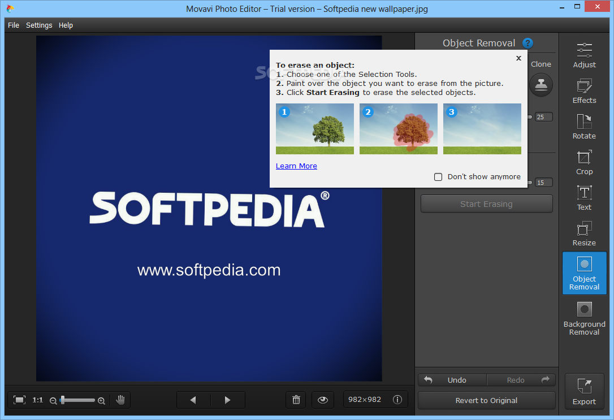Click Revert to Original button
Screen dimensions: 614x420
point(486,400)
